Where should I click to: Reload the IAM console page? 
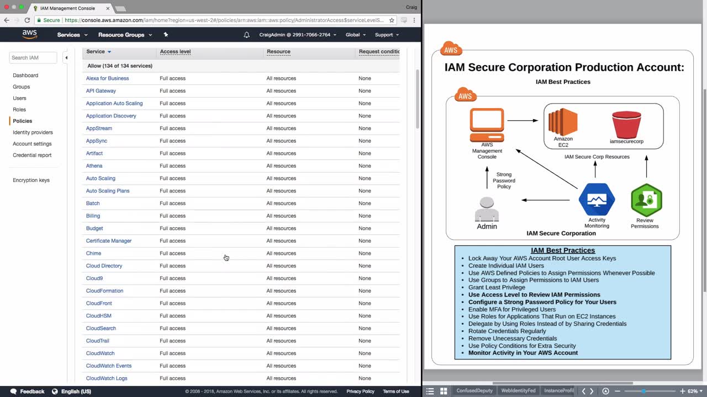click(x=27, y=20)
